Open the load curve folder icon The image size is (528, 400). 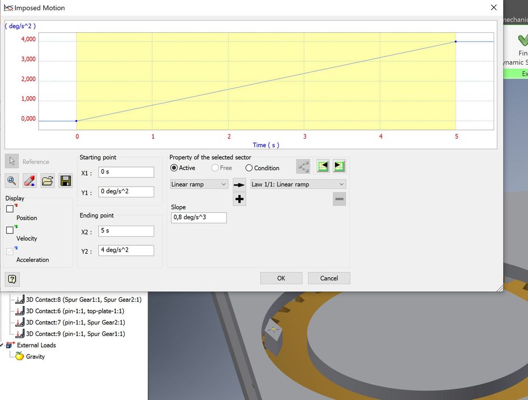tap(48, 181)
